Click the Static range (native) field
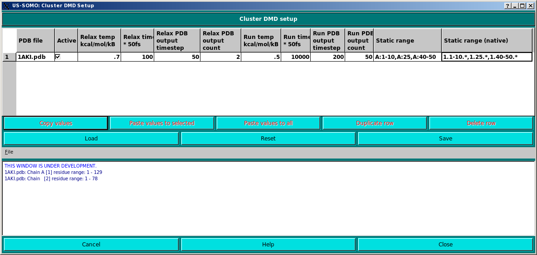 [x=487, y=57]
